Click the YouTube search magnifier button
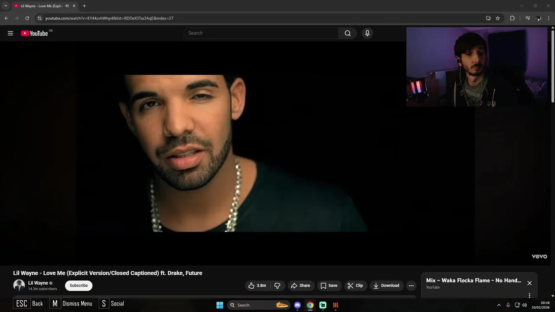The image size is (555, 312). point(348,33)
